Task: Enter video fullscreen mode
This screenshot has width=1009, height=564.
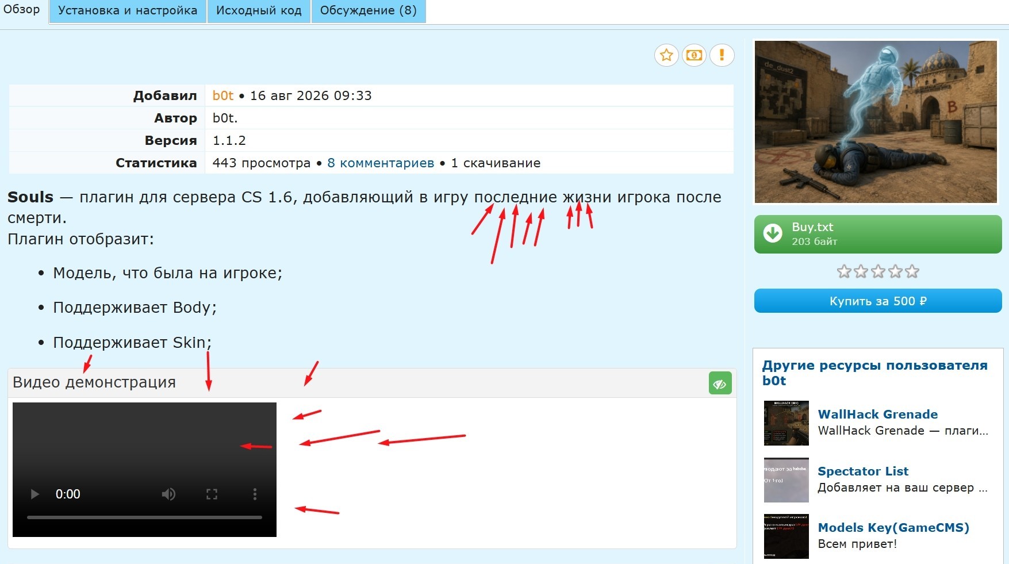Action: pos(212,494)
